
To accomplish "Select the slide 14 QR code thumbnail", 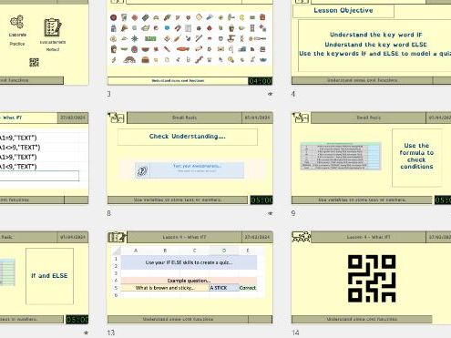I will click(x=372, y=279).
